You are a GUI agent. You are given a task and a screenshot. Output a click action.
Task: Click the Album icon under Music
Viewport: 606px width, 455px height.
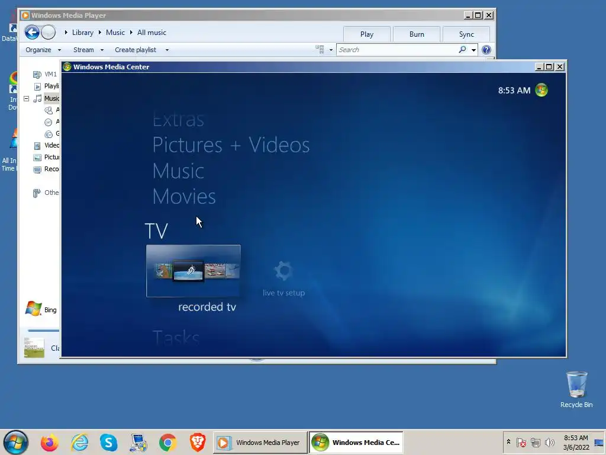pyautogui.click(x=49, y=122)
